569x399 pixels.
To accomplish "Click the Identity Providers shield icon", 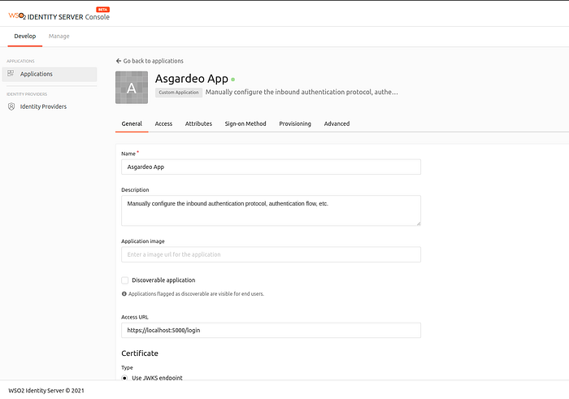I will [11, 106].
